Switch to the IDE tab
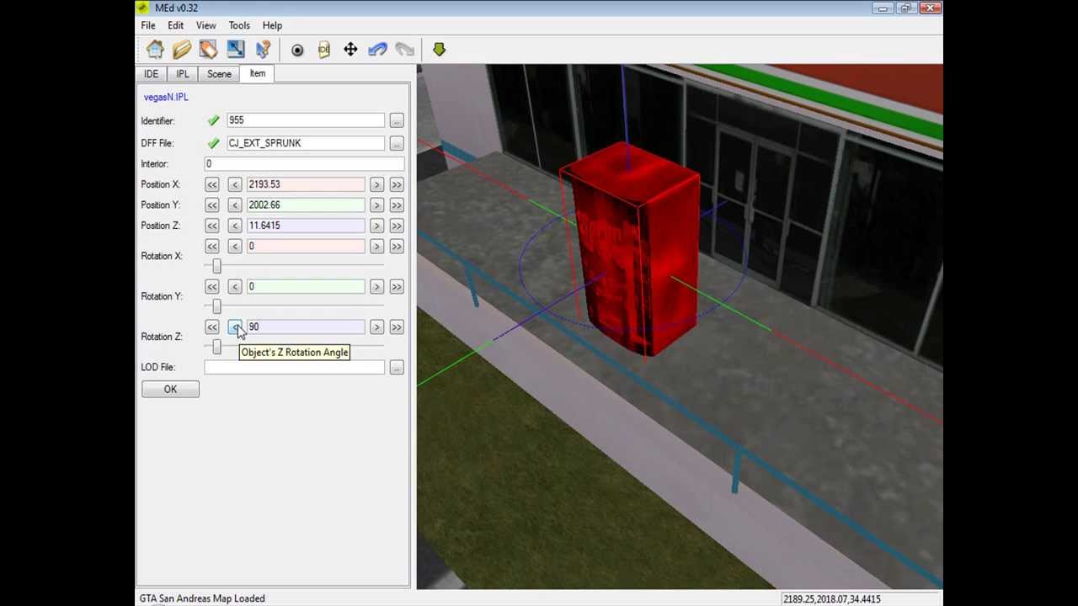Viewport: 1078px width, 606px height. [x=151, y=74]
